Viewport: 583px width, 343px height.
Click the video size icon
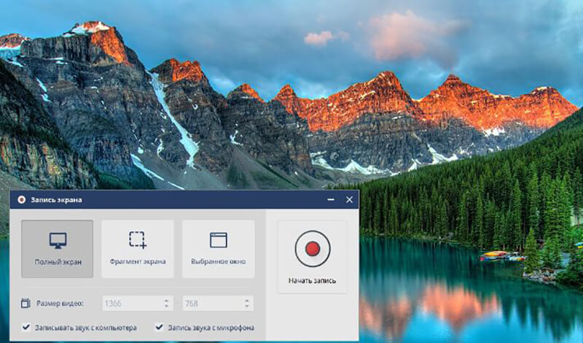pos(26,303)
